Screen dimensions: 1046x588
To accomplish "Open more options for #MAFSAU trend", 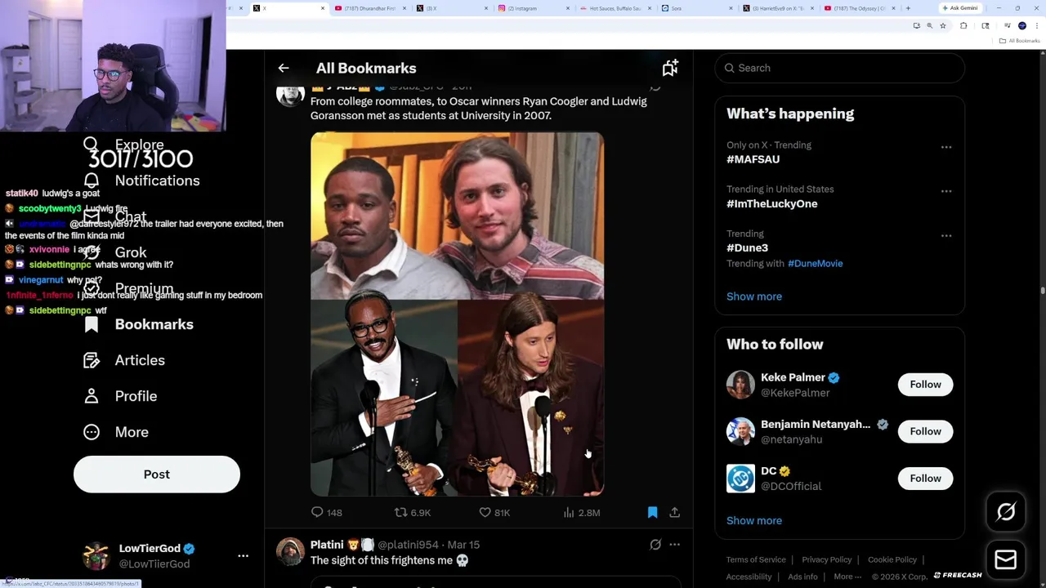I will click(x=946, y=147).
